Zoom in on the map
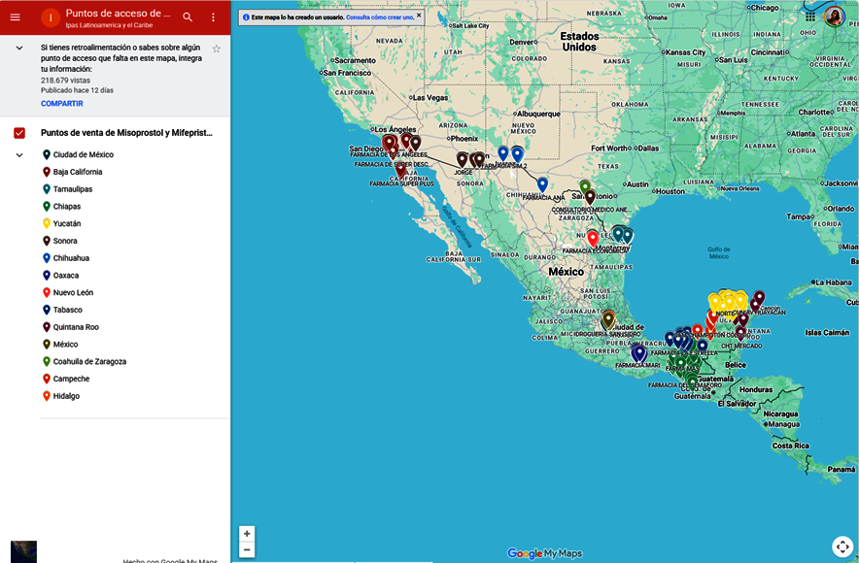Screen dimensions: 859x563 (247, 534)
